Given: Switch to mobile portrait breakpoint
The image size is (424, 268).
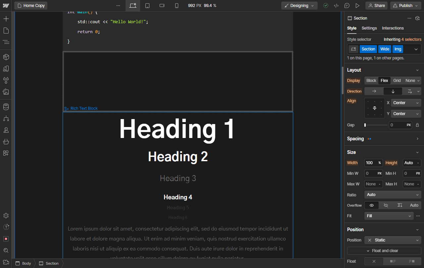Looking at the screenshot, I should (177, 6).
